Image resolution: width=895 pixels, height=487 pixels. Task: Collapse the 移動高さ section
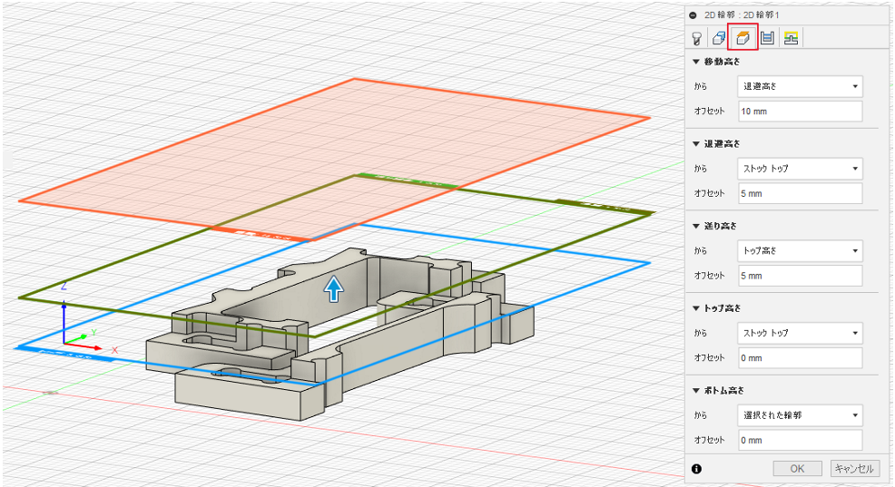pyautogui.click(x=696, y=62)
